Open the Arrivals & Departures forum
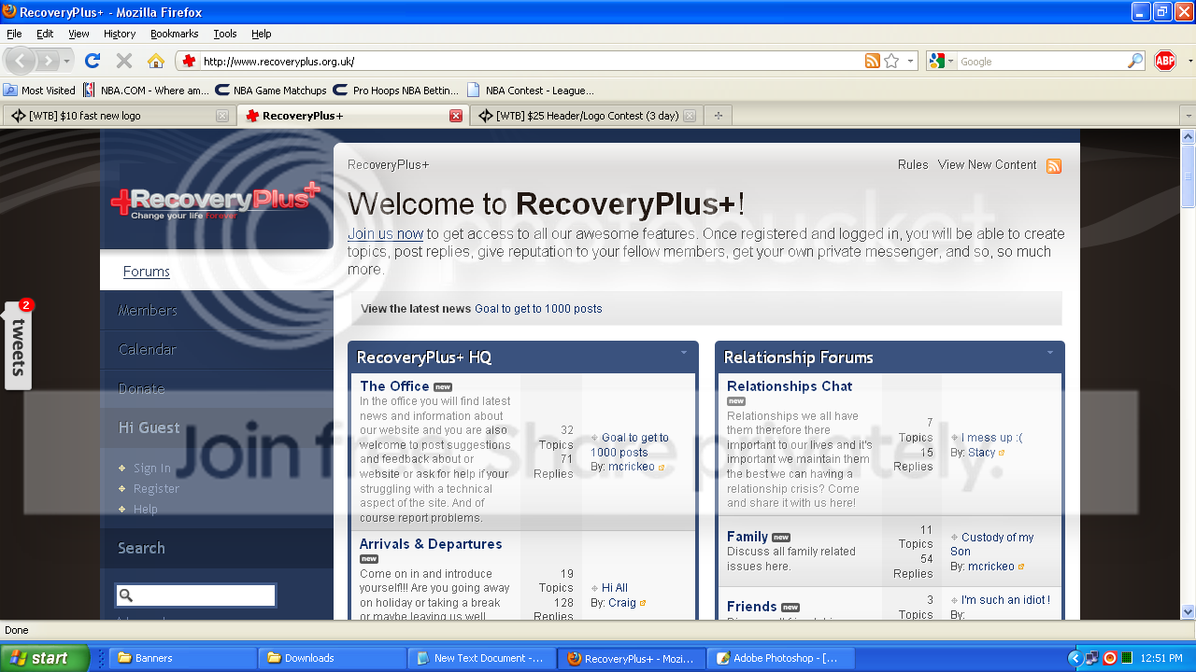 [431, 543]
